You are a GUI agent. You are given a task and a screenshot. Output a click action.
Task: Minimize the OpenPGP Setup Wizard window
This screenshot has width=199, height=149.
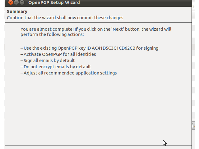pos(16,2)
